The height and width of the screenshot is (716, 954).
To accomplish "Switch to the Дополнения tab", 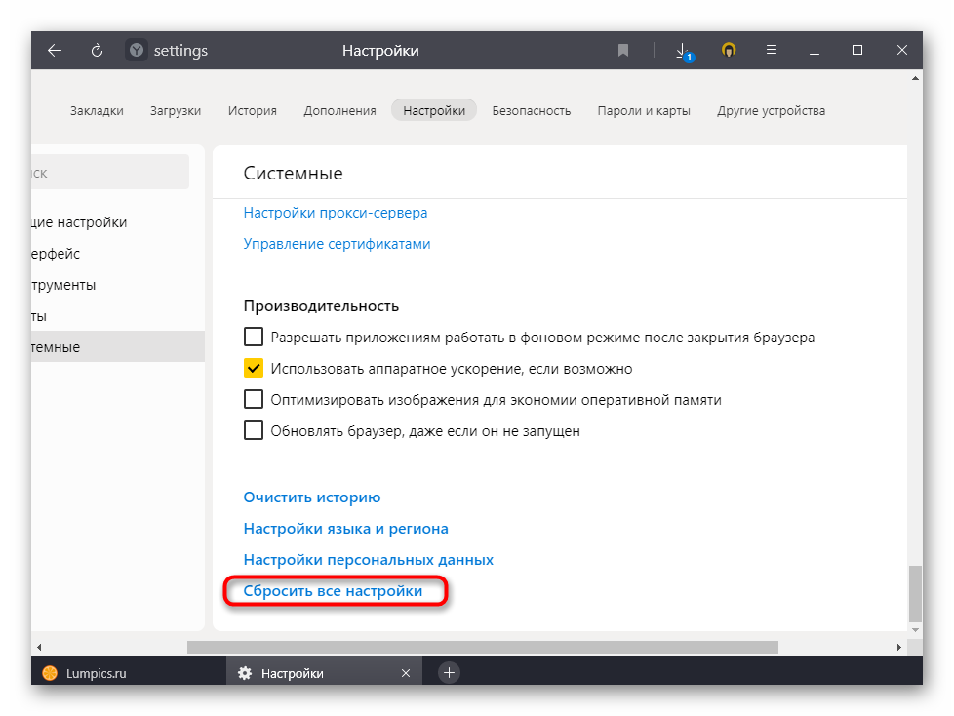I will pyautogui.click(x=339, y=110).
